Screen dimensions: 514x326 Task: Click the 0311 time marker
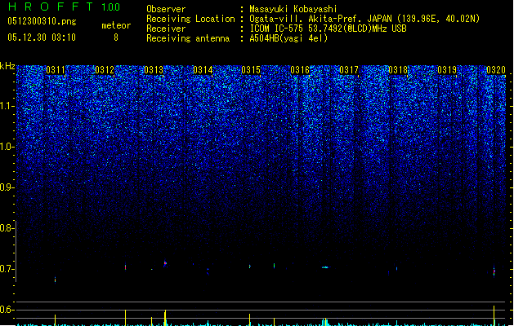point(56,70)
